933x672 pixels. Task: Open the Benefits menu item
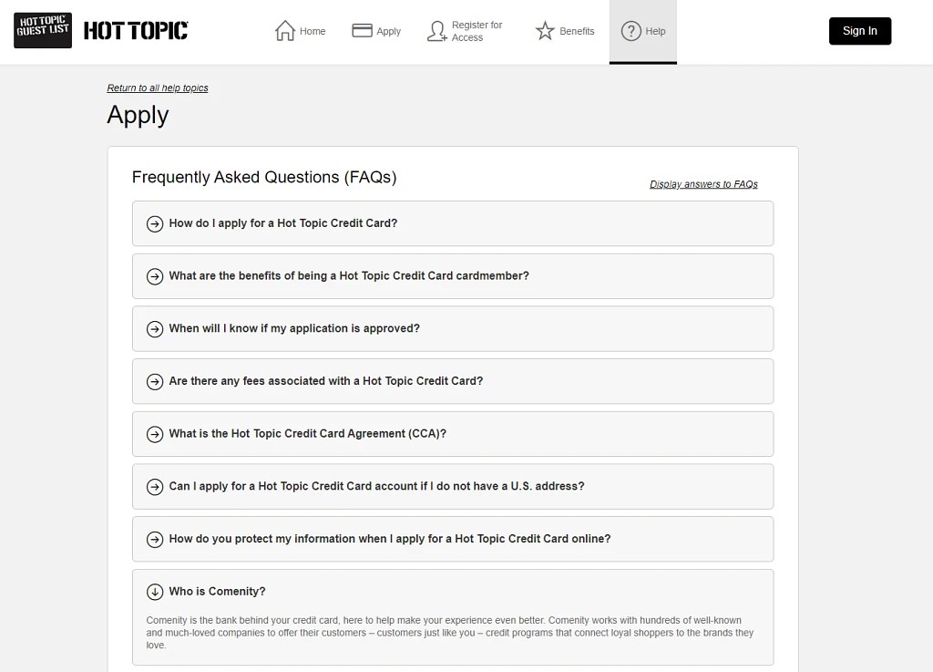tap(565, 31)
